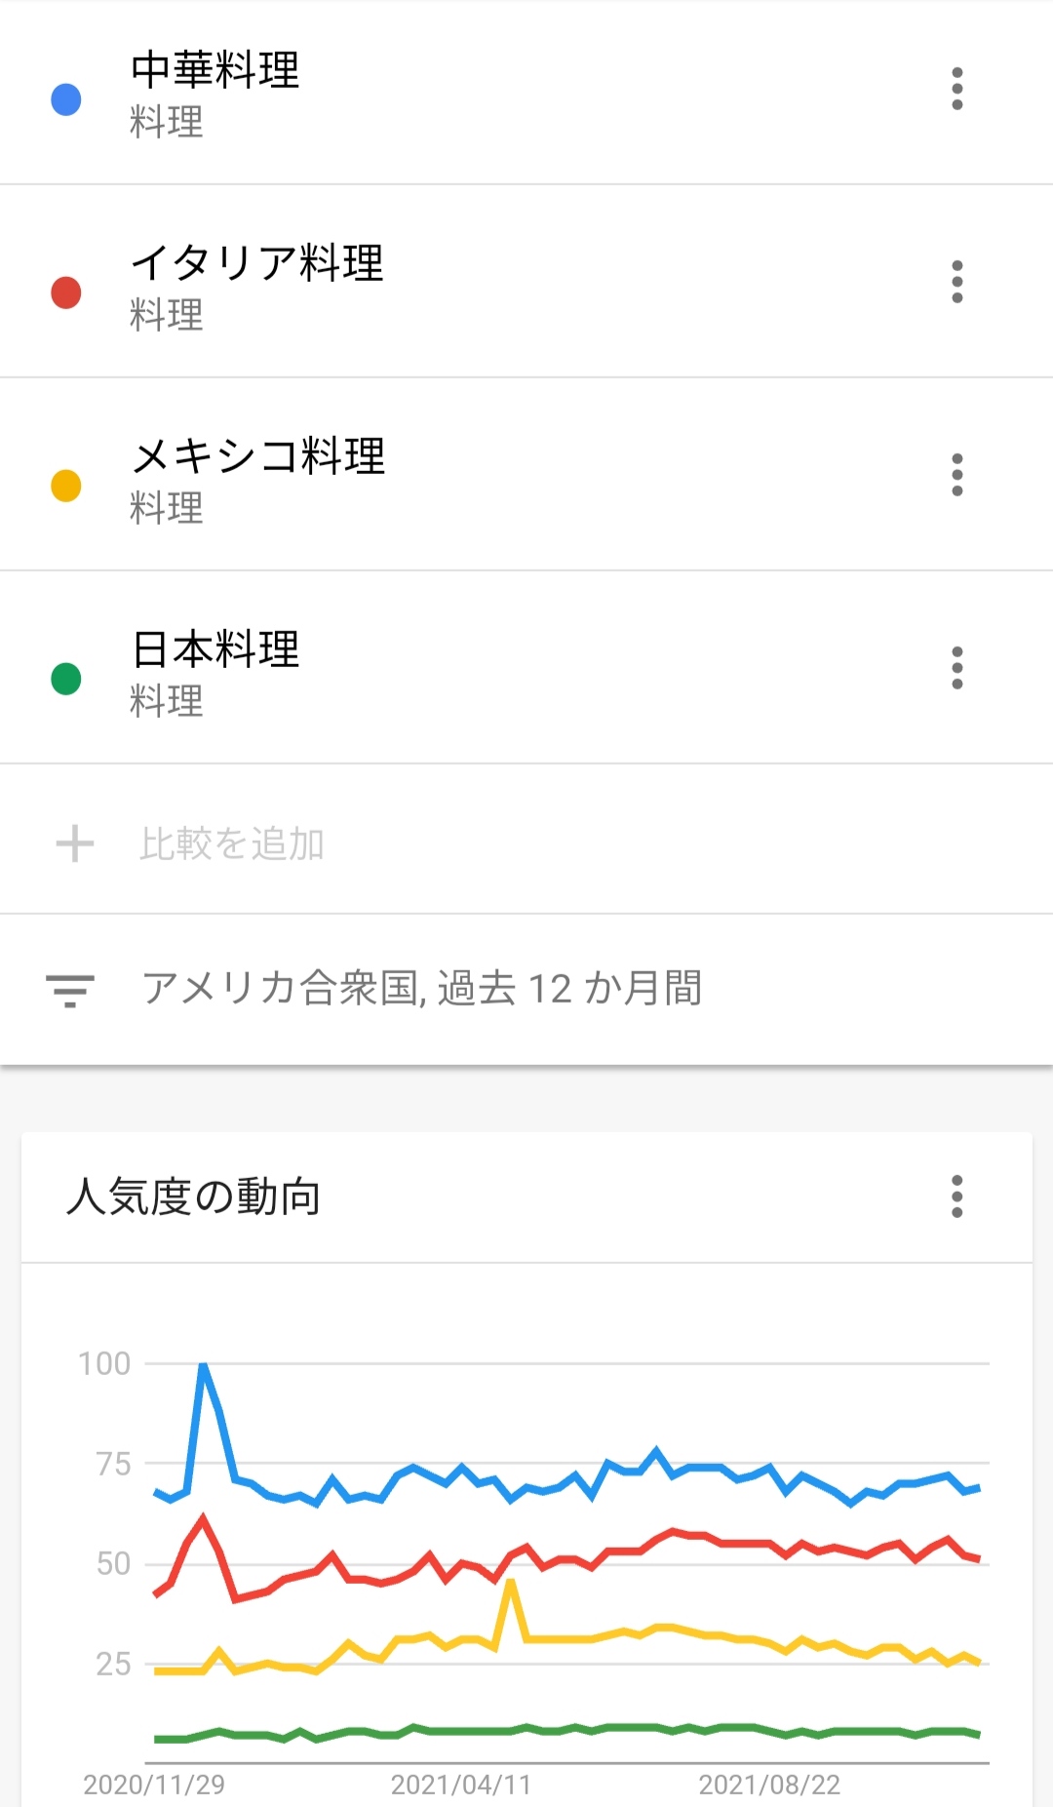Edit the 日本料理 search term
This screenshot has width=1053, height=1807.
coord(215,649)
